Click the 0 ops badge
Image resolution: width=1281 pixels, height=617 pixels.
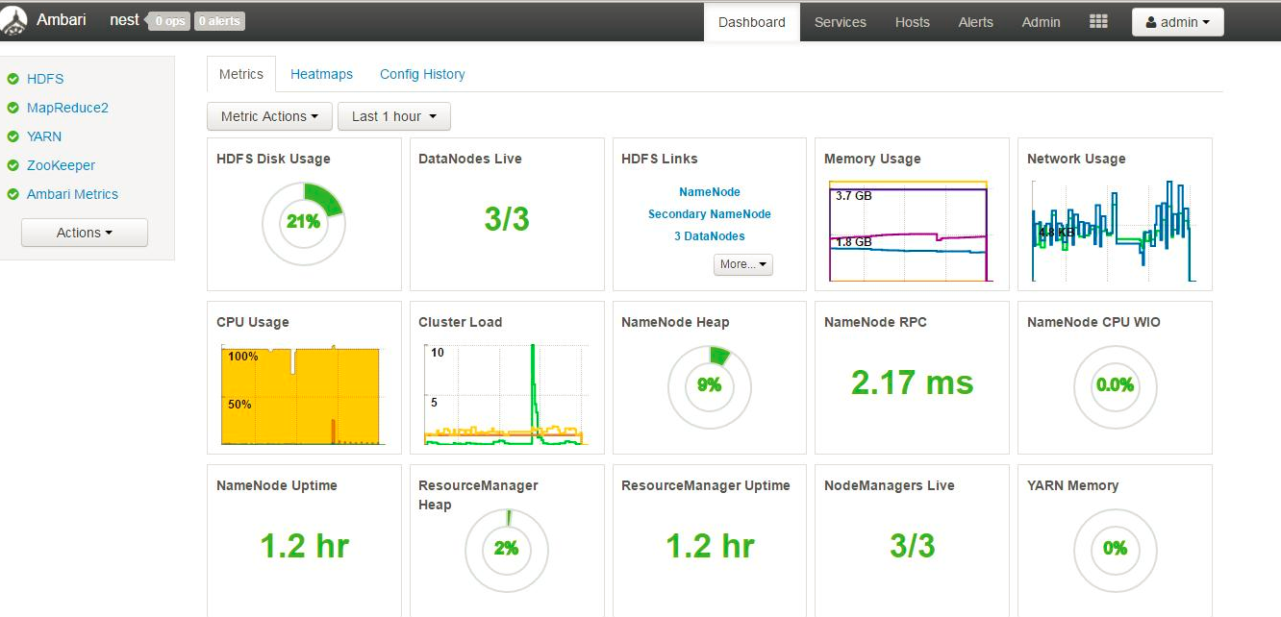(x=168, y=21)
